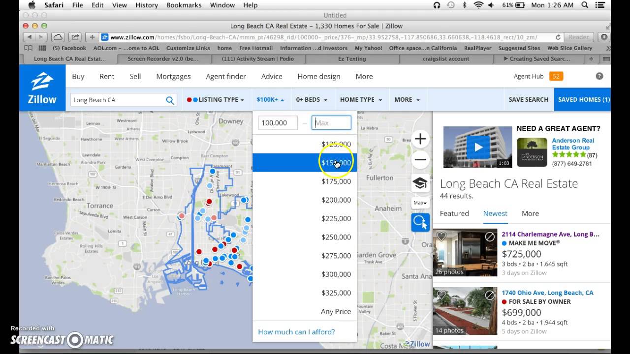Open the Bookmarks menu in menu bar
Viewport: 630px width, 354px height.
pyautogui.click(x=184, y=5)
